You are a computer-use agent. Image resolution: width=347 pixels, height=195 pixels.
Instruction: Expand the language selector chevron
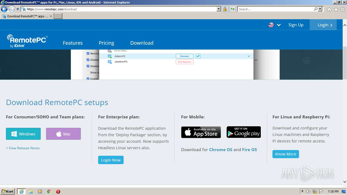(x=279, y=25)
